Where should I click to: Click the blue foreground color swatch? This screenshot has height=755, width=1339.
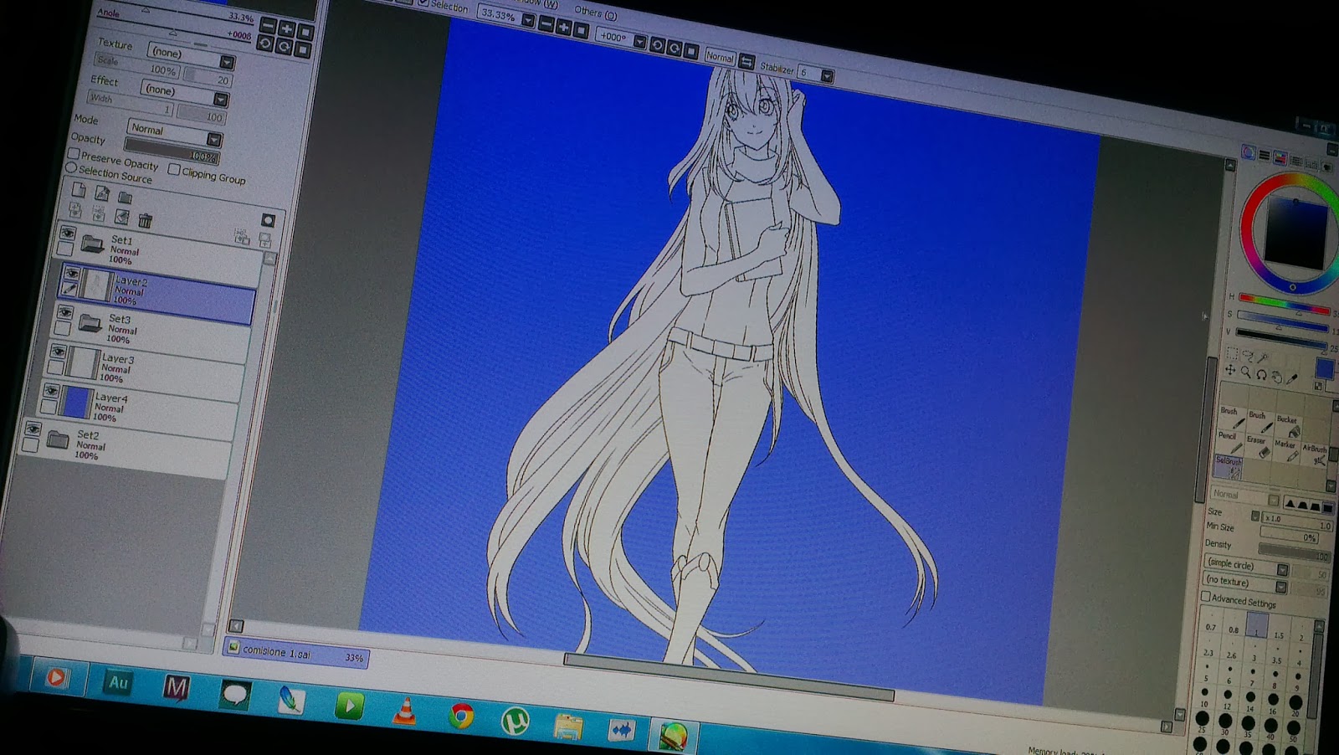point(1324,369)
